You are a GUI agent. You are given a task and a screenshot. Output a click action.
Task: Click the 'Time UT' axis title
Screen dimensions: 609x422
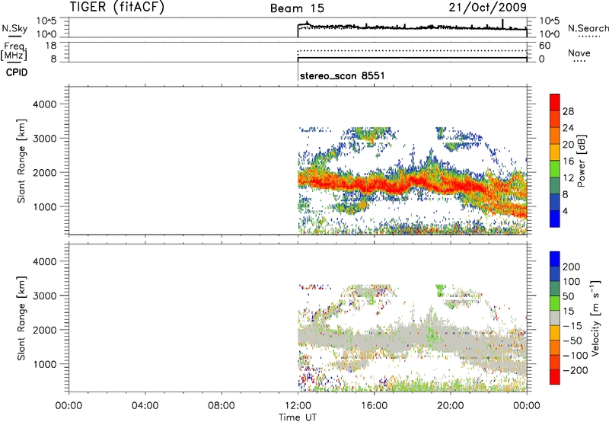tap(298, 417)
